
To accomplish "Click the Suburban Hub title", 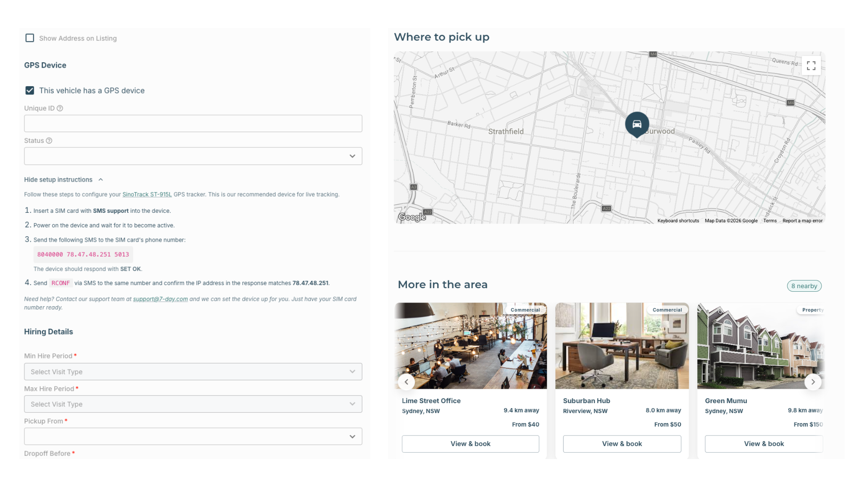I will (587, 401).
